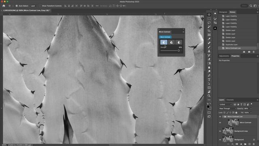Image resolution: width=259 pixels, height=146 pixels.
Task: Open the search icon in options bar
Action: click(x=251, y=6)
